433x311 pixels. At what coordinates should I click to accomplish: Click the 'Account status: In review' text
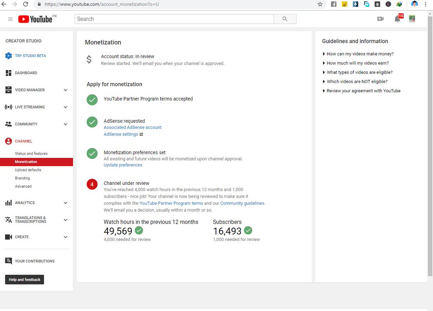tap(128, 57)
